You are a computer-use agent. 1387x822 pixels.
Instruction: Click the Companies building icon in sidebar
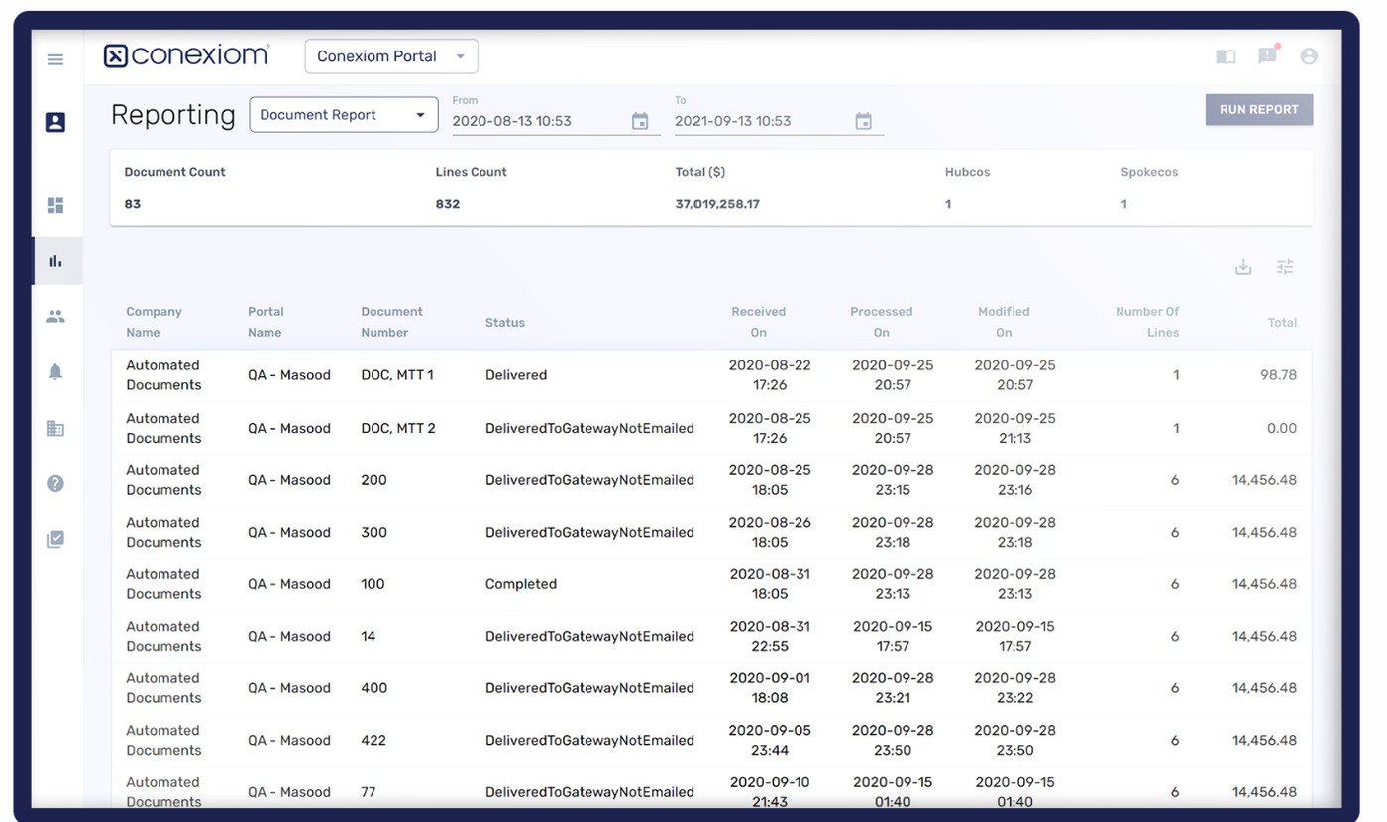pos(55,428)
